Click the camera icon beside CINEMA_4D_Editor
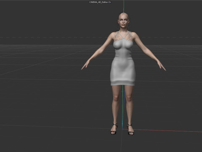This screenshot has width=202, height=152. (x=110, y=2)
